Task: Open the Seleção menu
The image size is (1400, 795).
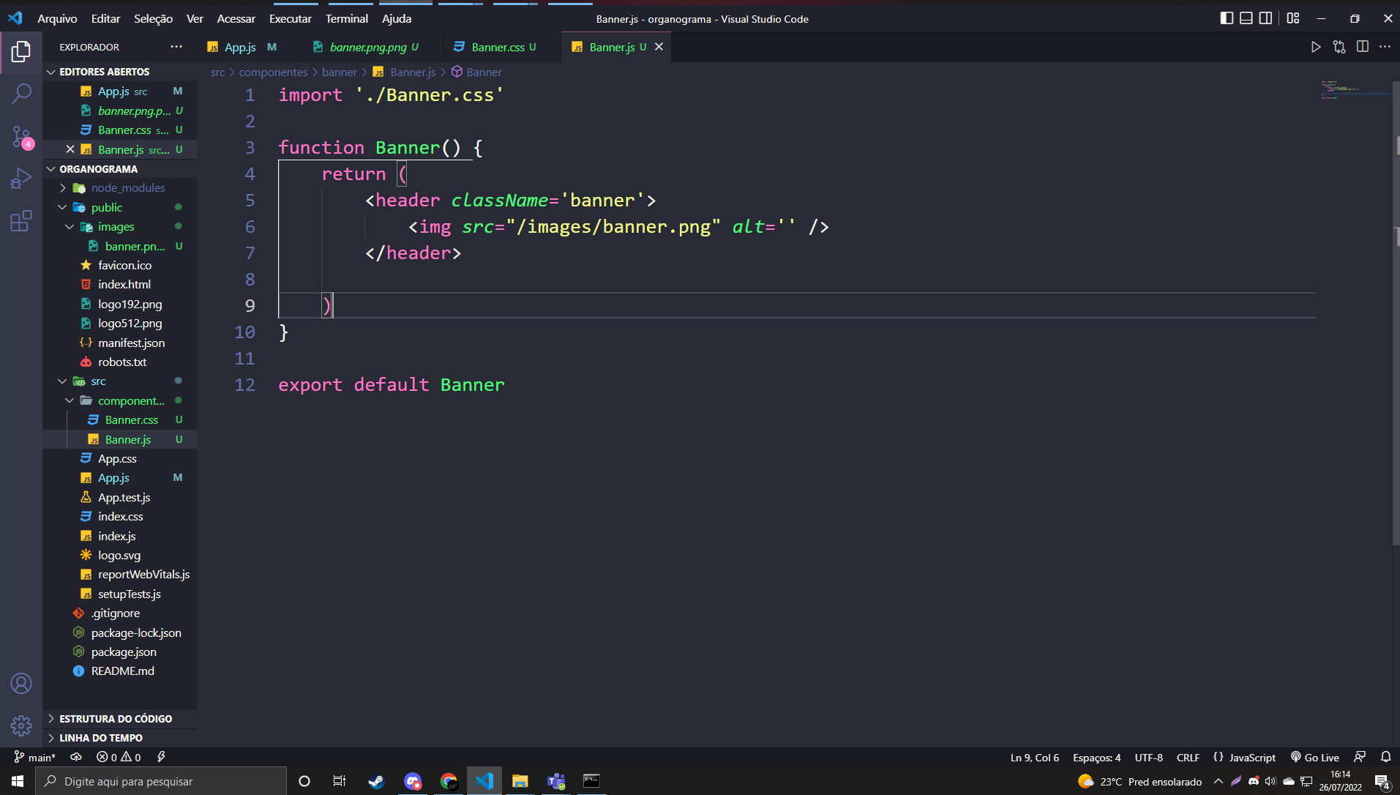Action: (153, 18)
